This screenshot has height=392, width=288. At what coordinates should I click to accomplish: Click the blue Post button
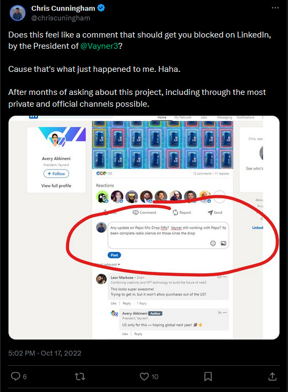click(114, 255)
